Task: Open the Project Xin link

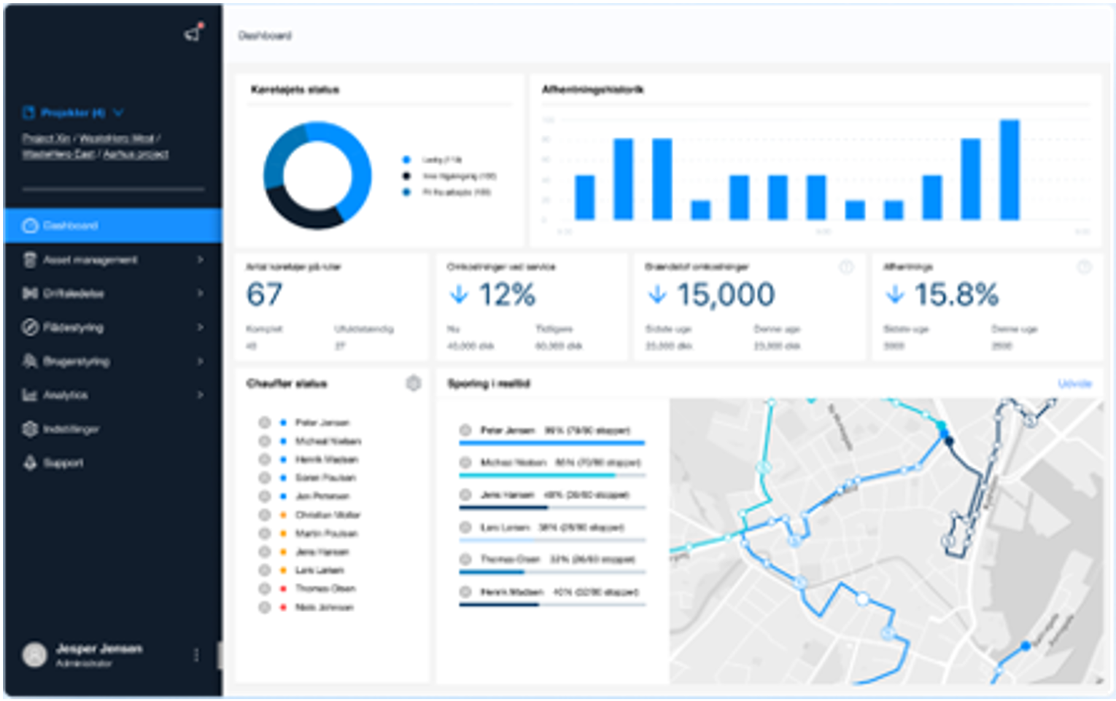Action: pyautogui.click(x=47, y=138)
